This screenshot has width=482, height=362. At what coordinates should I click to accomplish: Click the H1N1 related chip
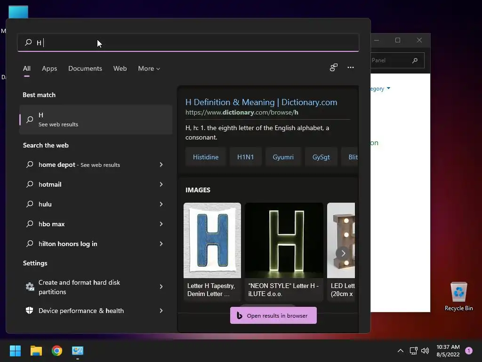(x=246, y=157)
